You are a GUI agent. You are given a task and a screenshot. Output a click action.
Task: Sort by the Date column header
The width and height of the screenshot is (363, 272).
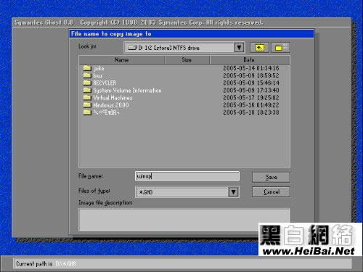(250, 59)
